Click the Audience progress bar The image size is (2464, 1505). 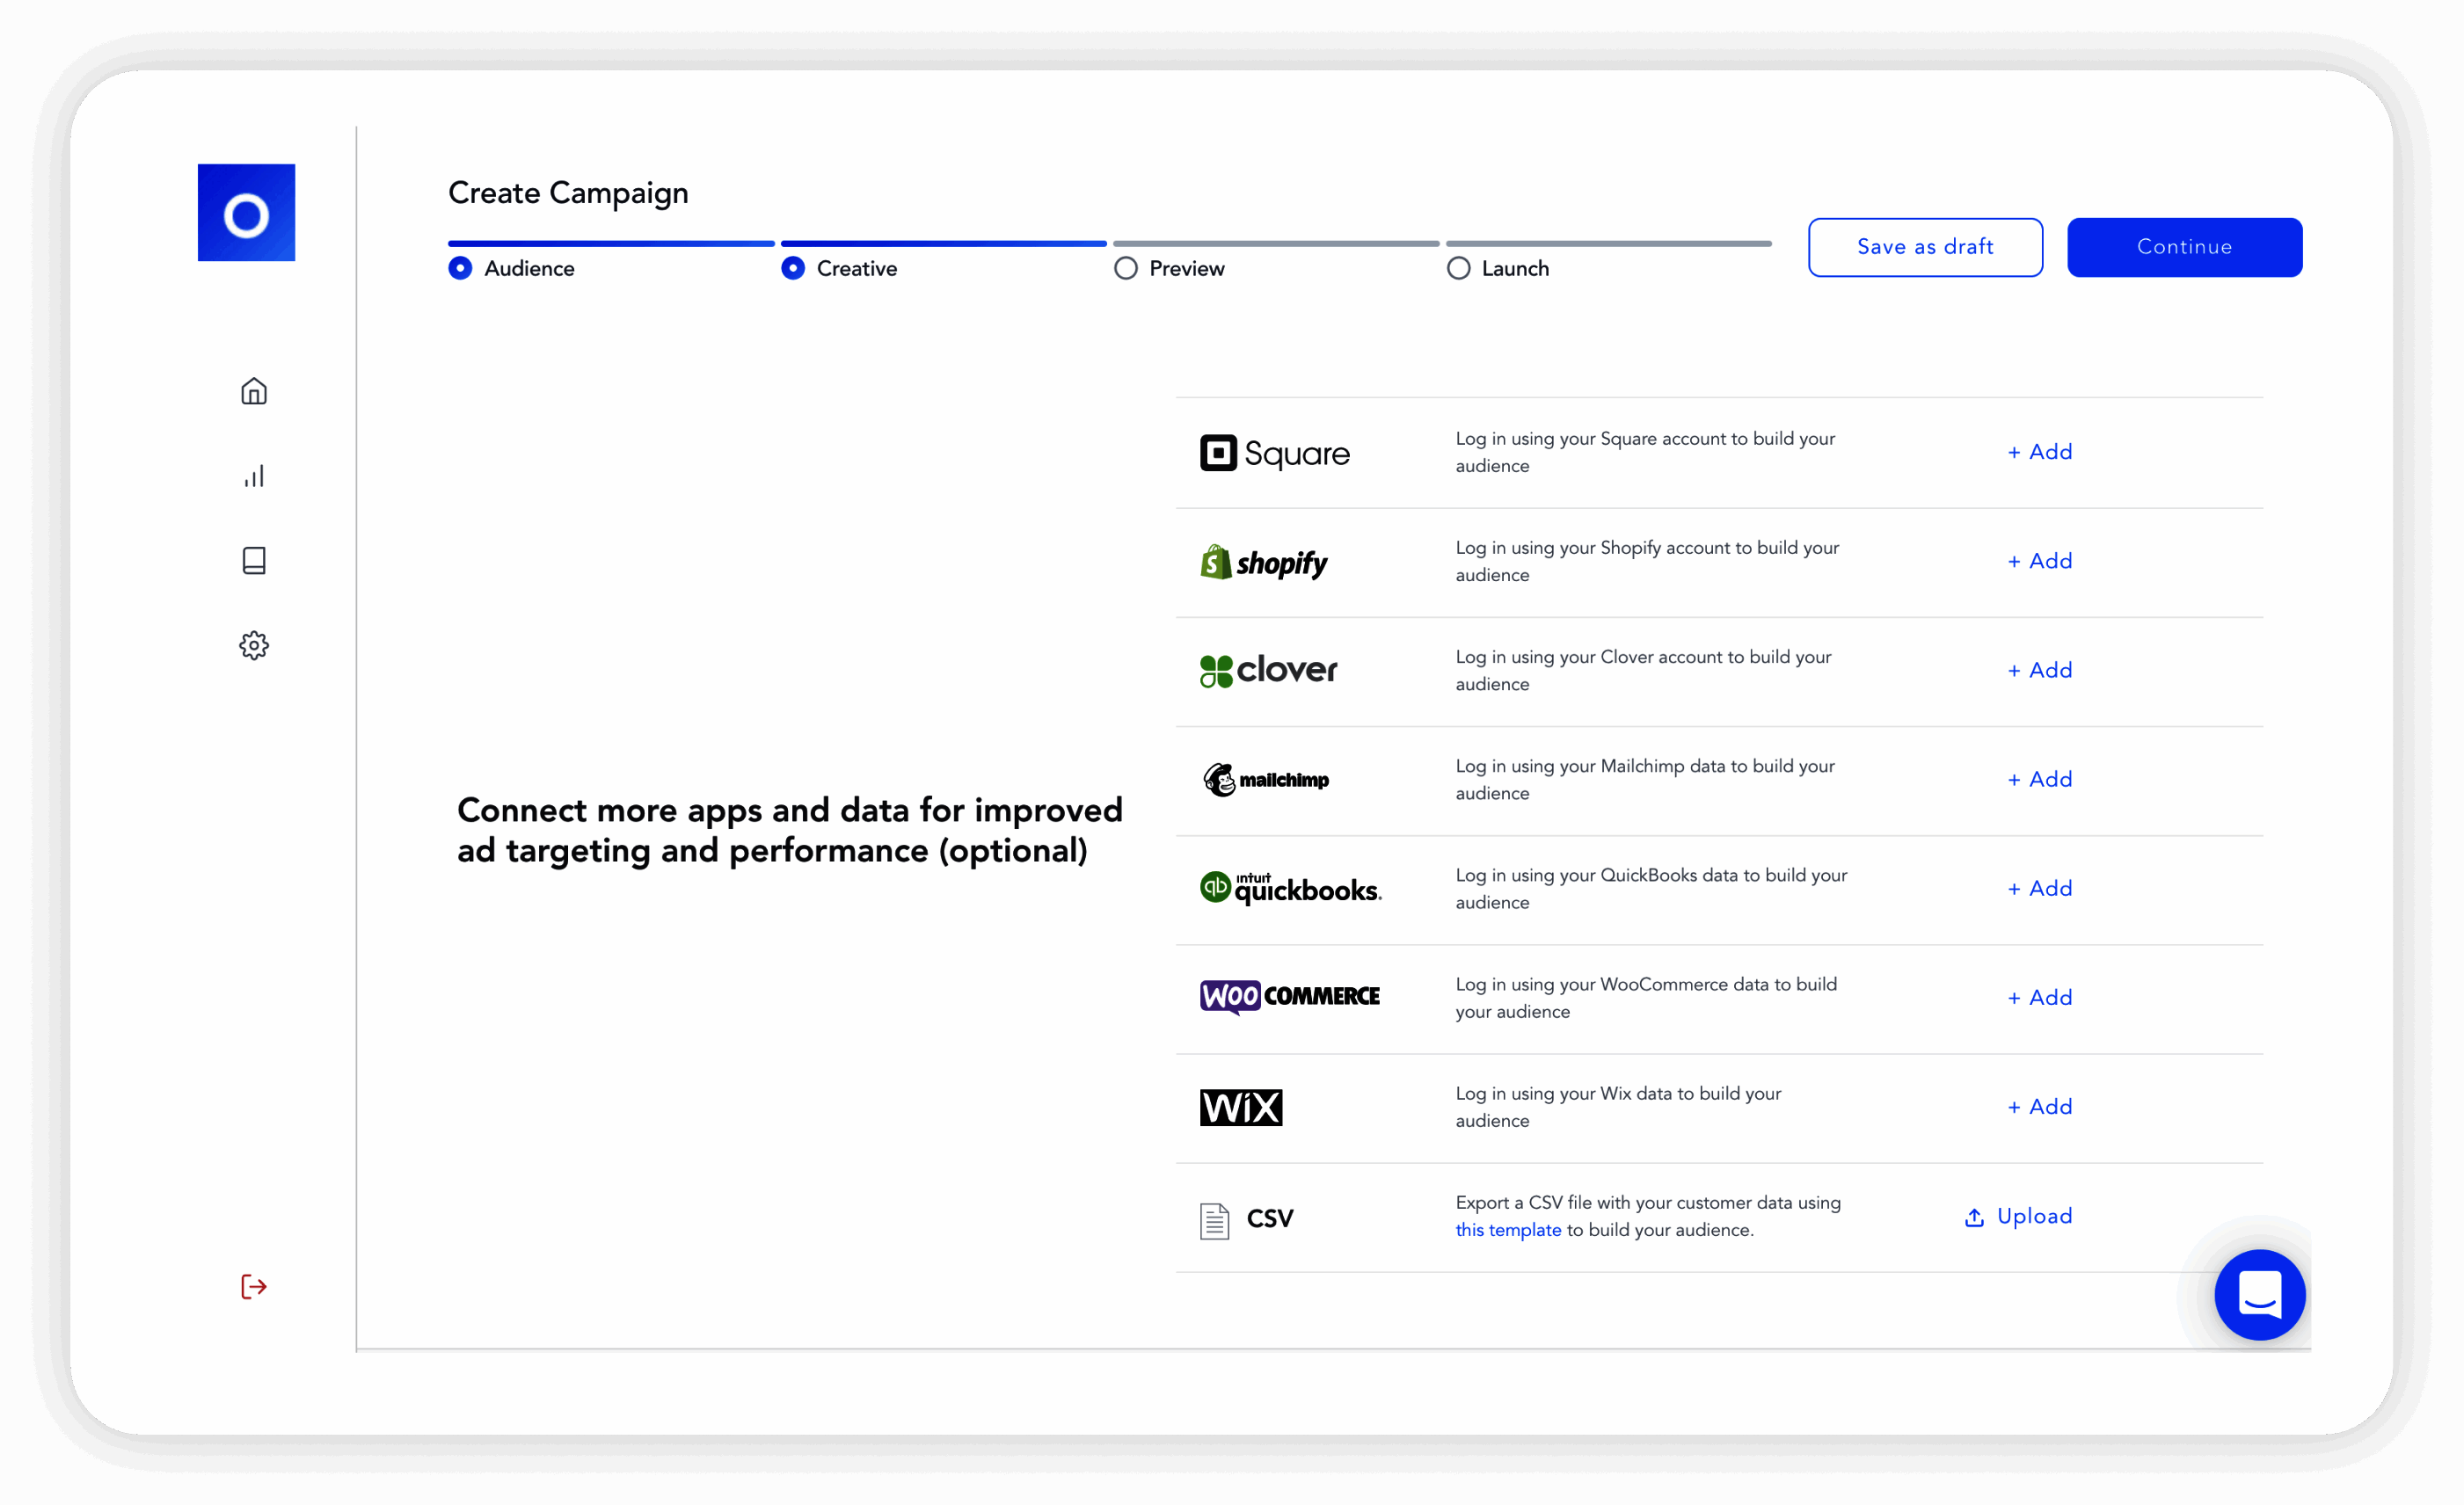click(610, 243)
